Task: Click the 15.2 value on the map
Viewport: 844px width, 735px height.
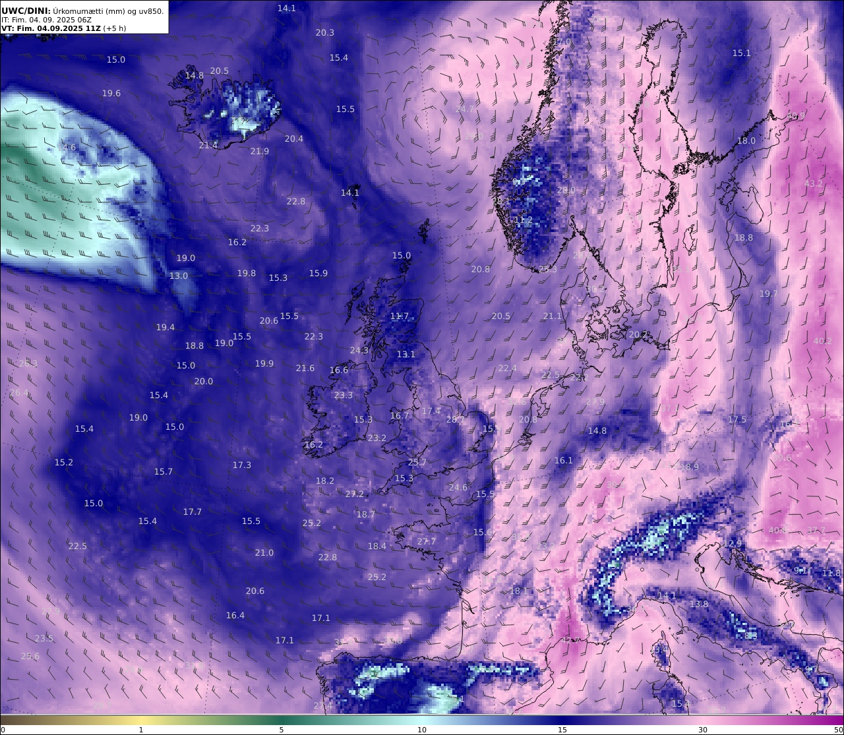Action: pos(64,462)
